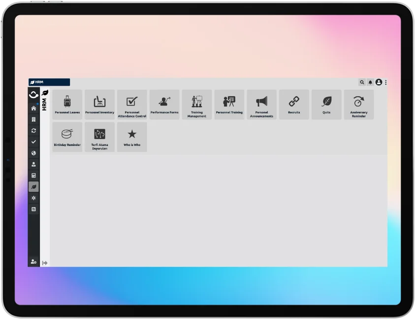The width and height of the screenshot is (415, 319).
Task: Launch Personnel Attendance Control
Action: 132,104
